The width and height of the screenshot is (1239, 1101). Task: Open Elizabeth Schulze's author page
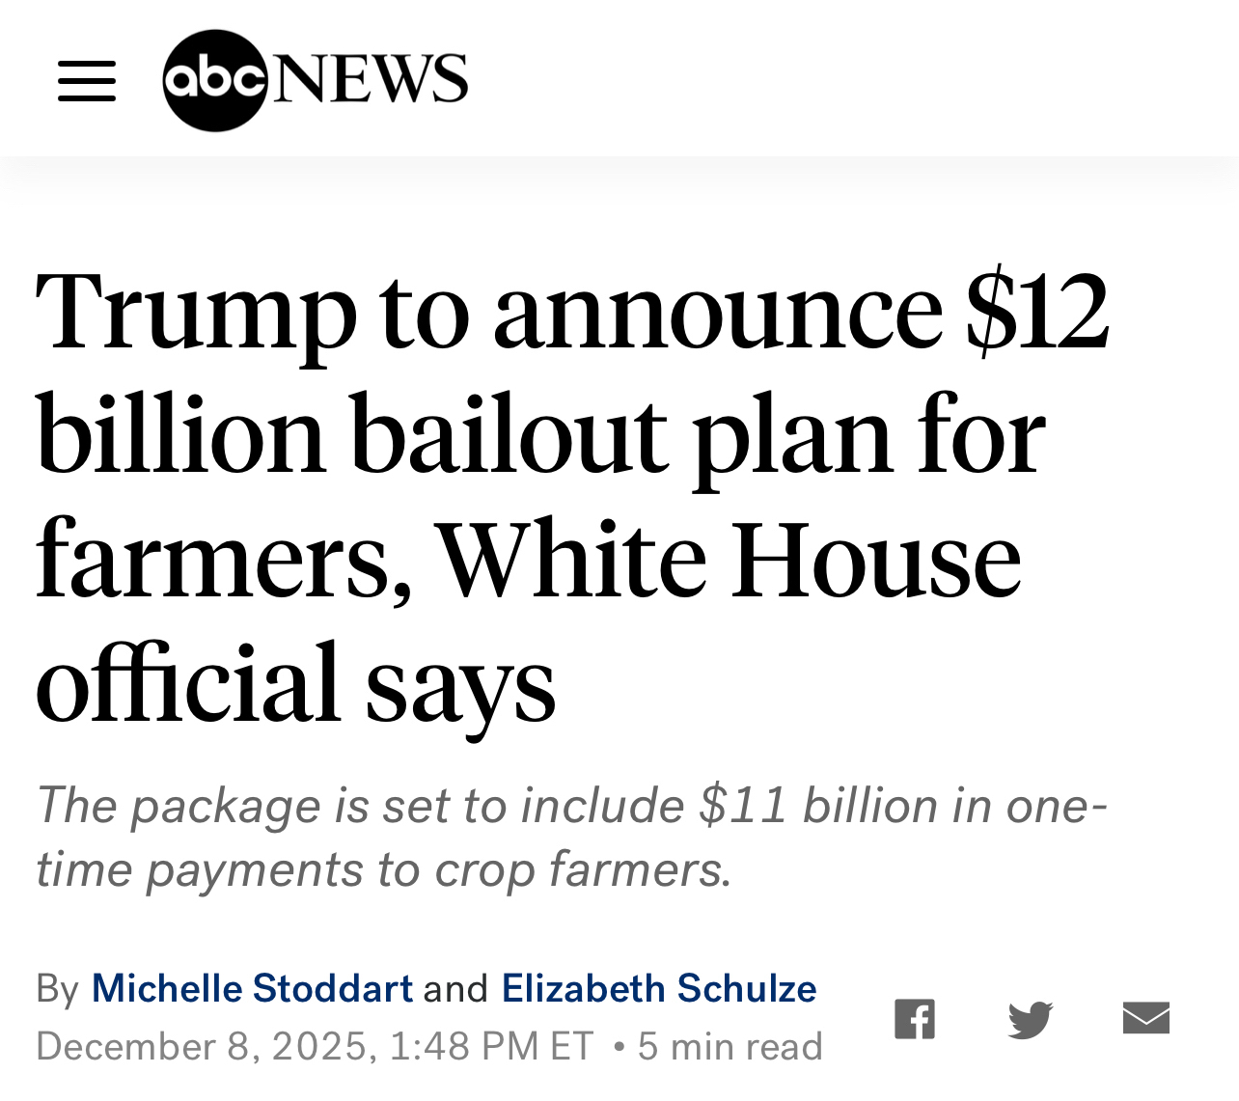pos(659,989)
